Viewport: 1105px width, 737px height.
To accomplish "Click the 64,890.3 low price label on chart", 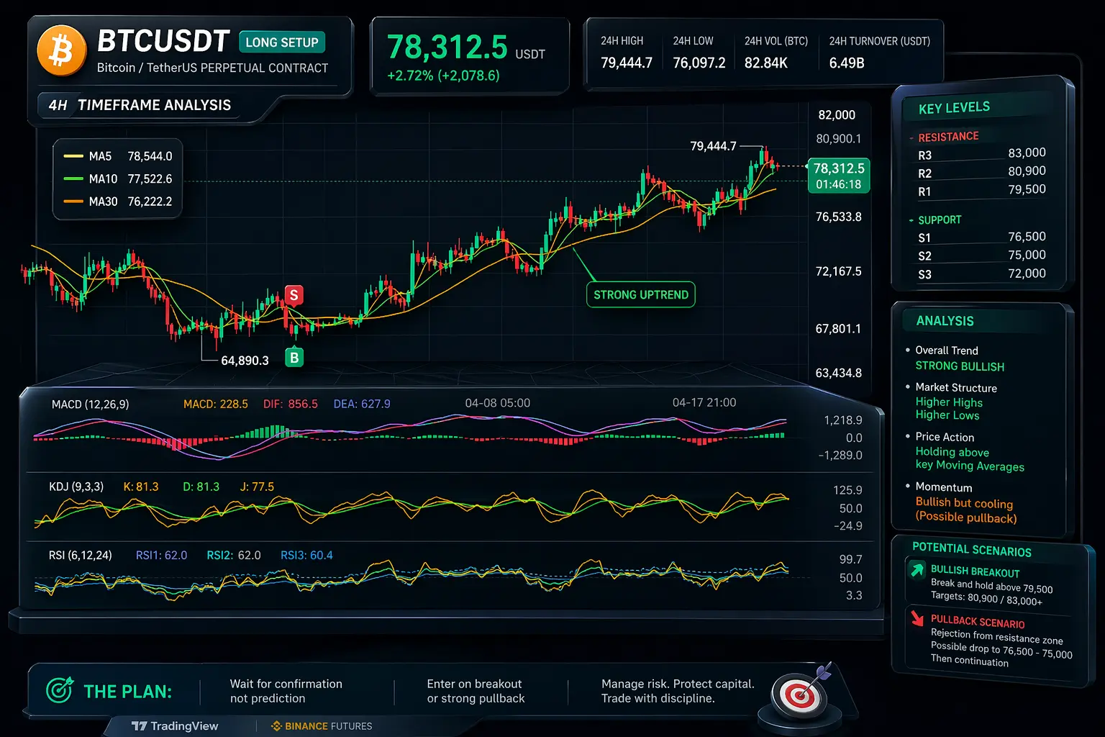I will click(x=245, y=361).
